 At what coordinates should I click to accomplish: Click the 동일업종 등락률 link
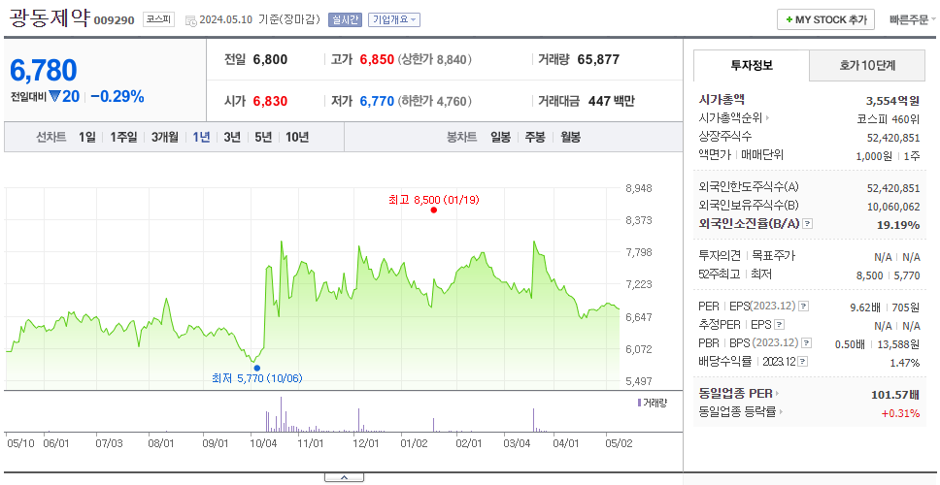point(738,412)
